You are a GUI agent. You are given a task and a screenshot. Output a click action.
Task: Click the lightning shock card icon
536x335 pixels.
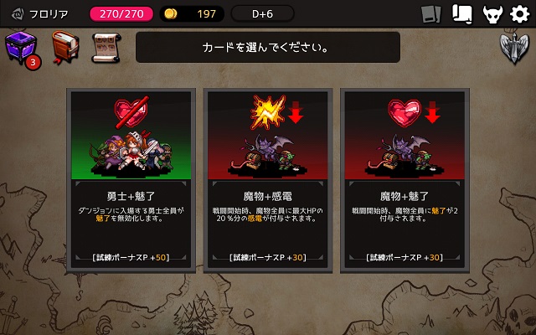(x=268, y=111)
